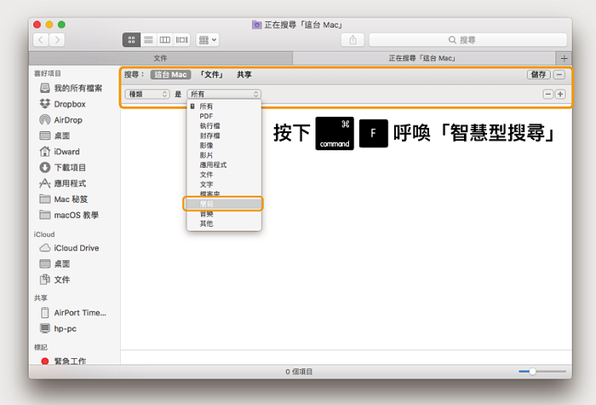The width and height of the screenshot is (596, 405).
Task: Open 桌面 under 喜好項目
Action: pyautogui.click(x=54, y=136)
